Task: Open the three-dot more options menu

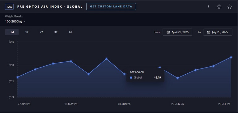Action: (208, 7)
